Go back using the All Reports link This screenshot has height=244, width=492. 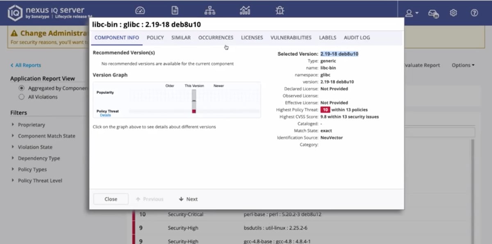[25, 65]
